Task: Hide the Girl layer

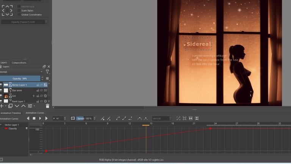Action: coord(1,96)
